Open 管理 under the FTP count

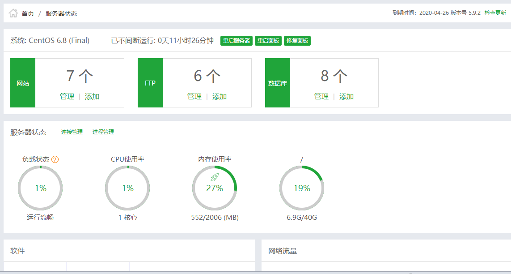194,97
